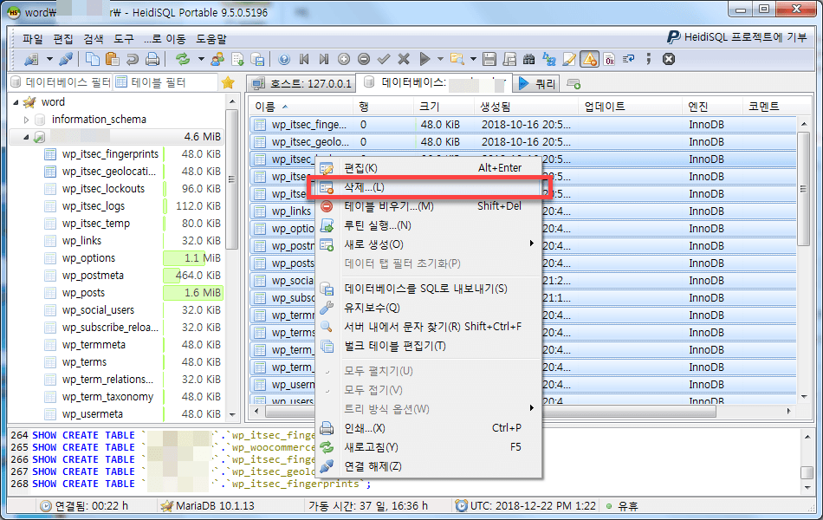Open the 도움말 menu
Image resolution: width=823 pixels, height=520 pixels.
211,39
